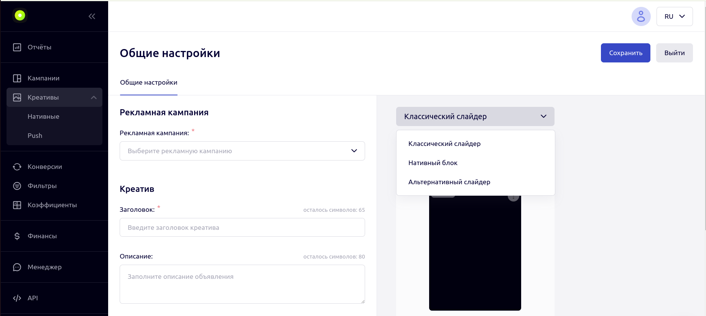
Task: Close the Классический слайдер preview dropdown
Action: pos(475,116)
